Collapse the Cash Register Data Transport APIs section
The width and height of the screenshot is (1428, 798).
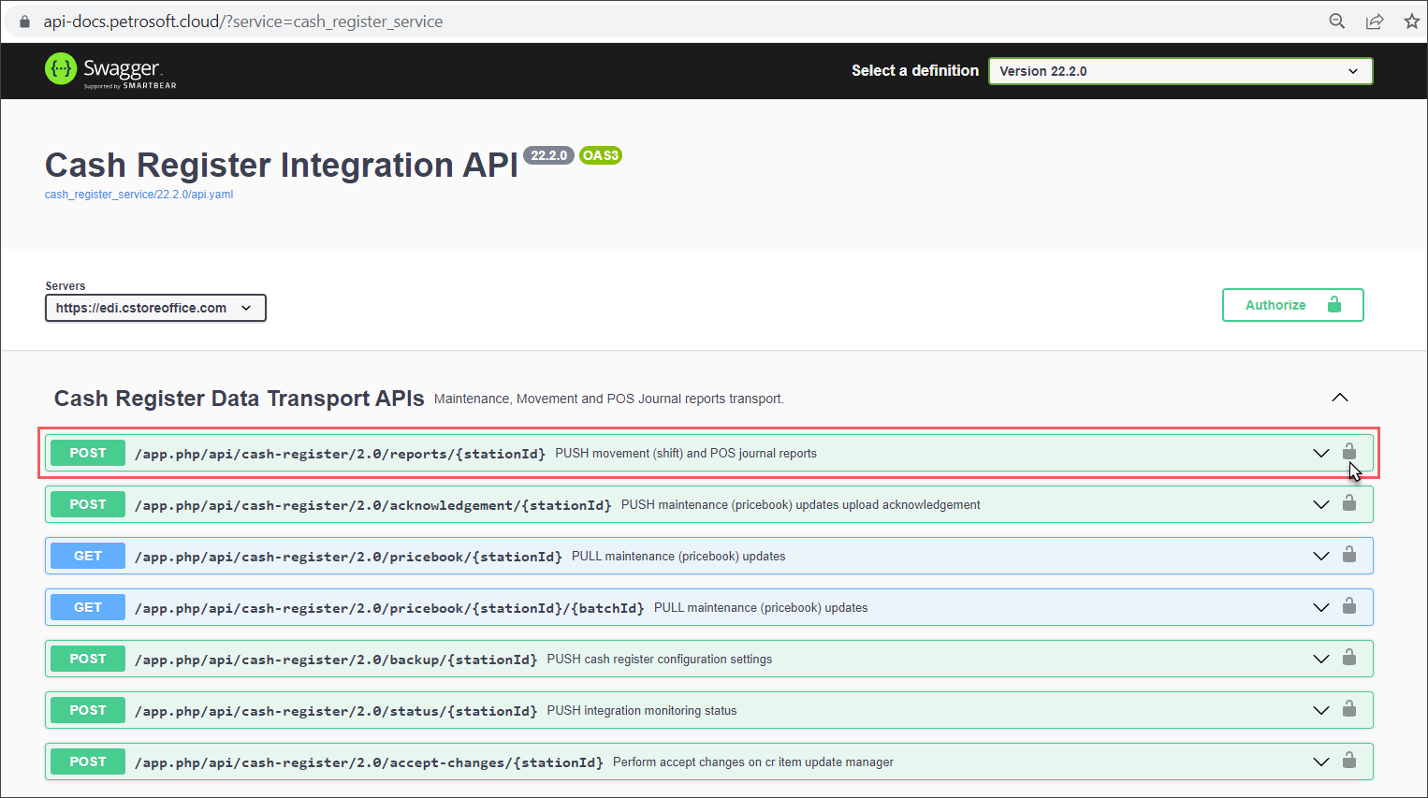pos(1339,397)
